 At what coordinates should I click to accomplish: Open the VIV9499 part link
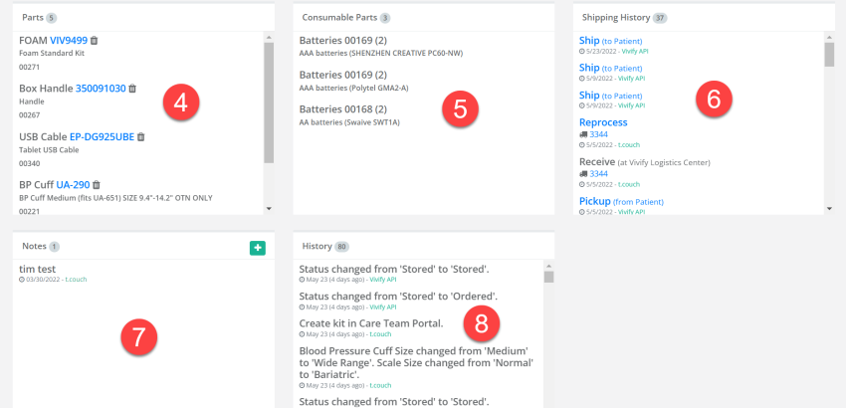point(69,41)
